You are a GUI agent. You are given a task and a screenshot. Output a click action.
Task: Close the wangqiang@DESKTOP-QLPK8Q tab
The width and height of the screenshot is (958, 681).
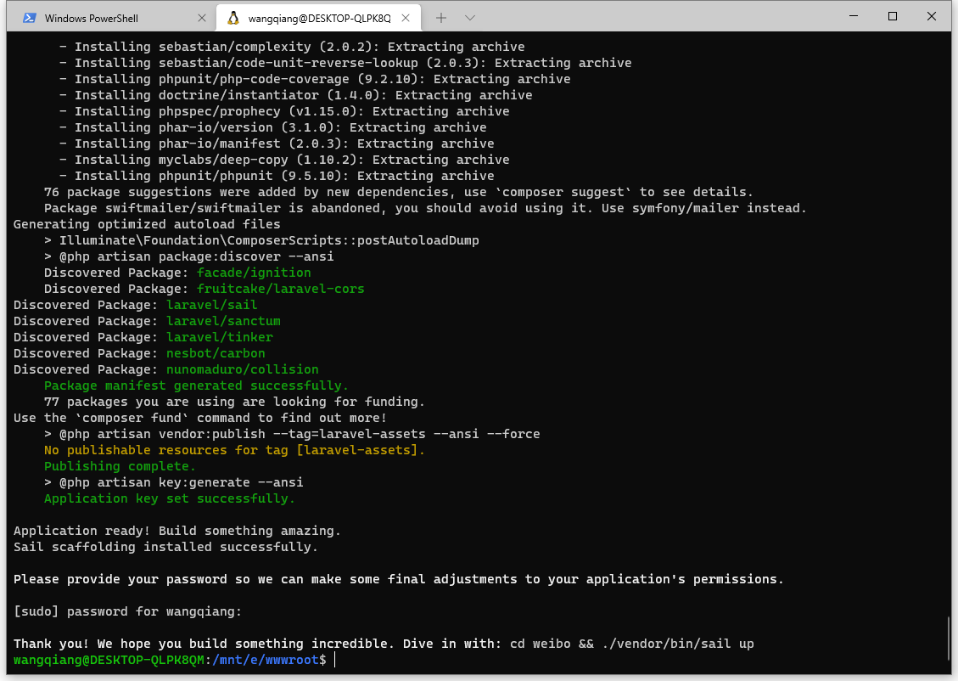click(x=406, y=18)
